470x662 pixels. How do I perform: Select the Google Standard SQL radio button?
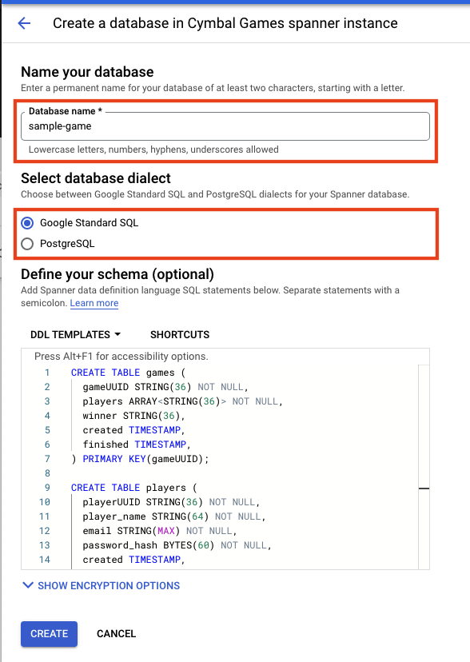click(27, 223)
